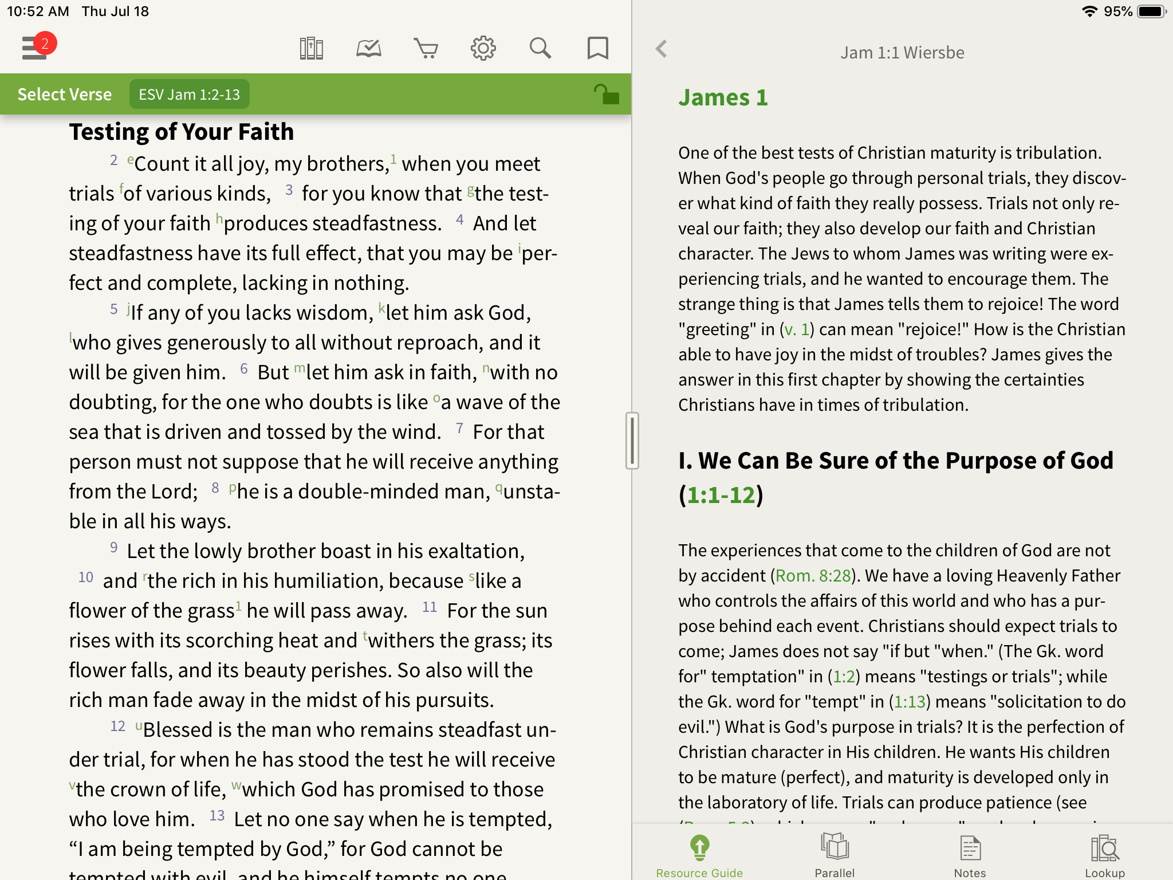
Task: Open the 1:13 reference link
Action: pyautogui.click(x=910, y=702)
